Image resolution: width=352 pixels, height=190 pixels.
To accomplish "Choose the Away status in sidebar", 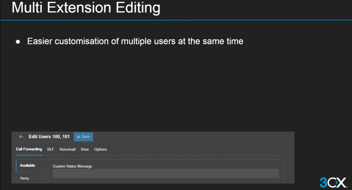I will point(24,178).
